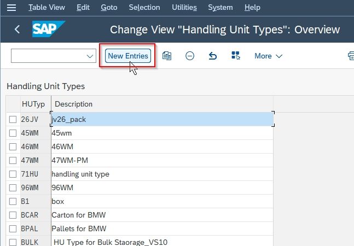Screen dimensions: 354x246
Task: Select the 'box' description cell
Action: [162, 201]
